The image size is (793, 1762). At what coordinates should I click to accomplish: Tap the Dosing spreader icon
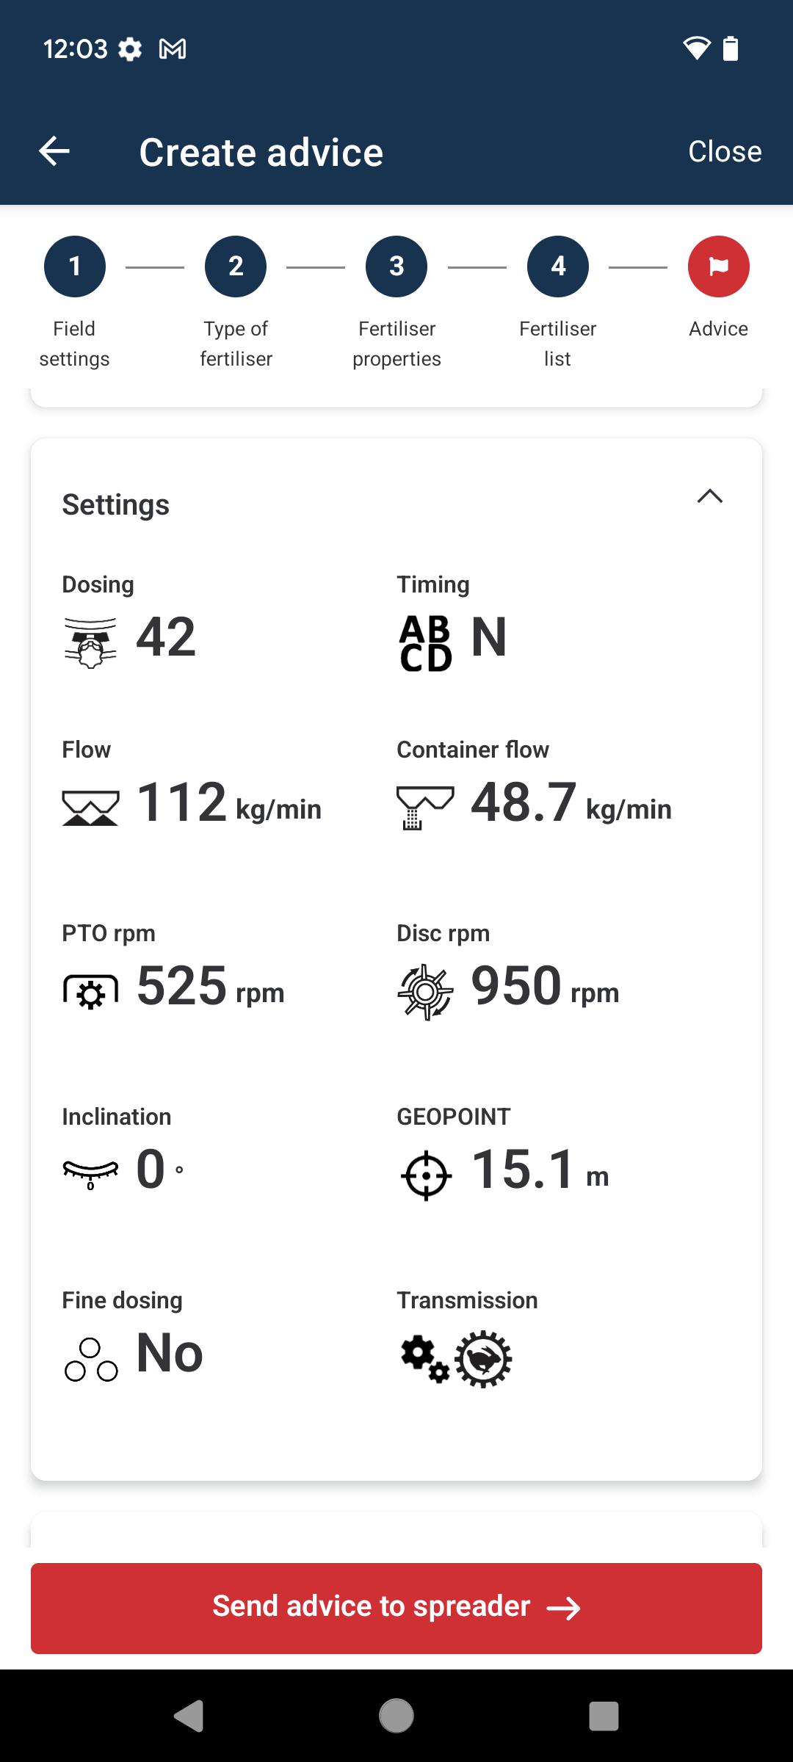click(x=90, y=642)
